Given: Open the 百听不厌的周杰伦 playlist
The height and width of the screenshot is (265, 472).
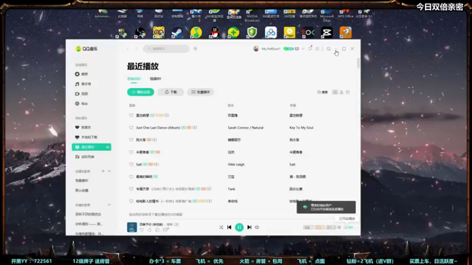Looking at the screenshot, I should [x=88, y=214].
